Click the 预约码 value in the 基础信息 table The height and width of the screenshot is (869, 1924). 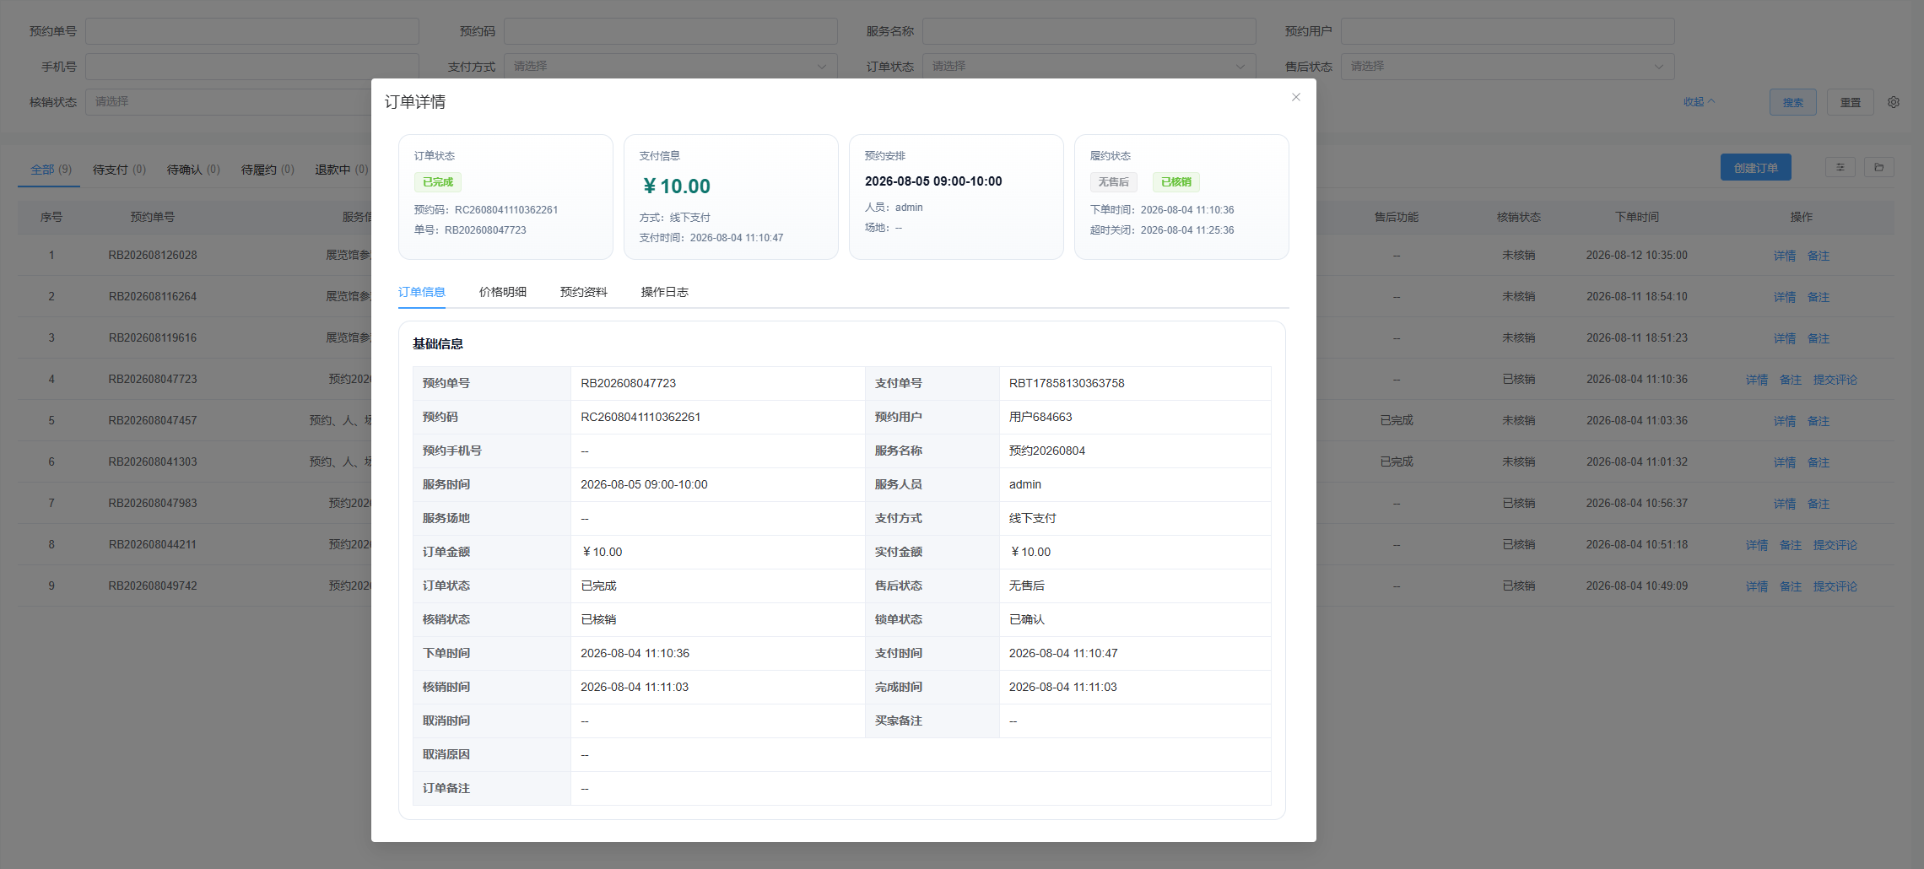(640, 417)
